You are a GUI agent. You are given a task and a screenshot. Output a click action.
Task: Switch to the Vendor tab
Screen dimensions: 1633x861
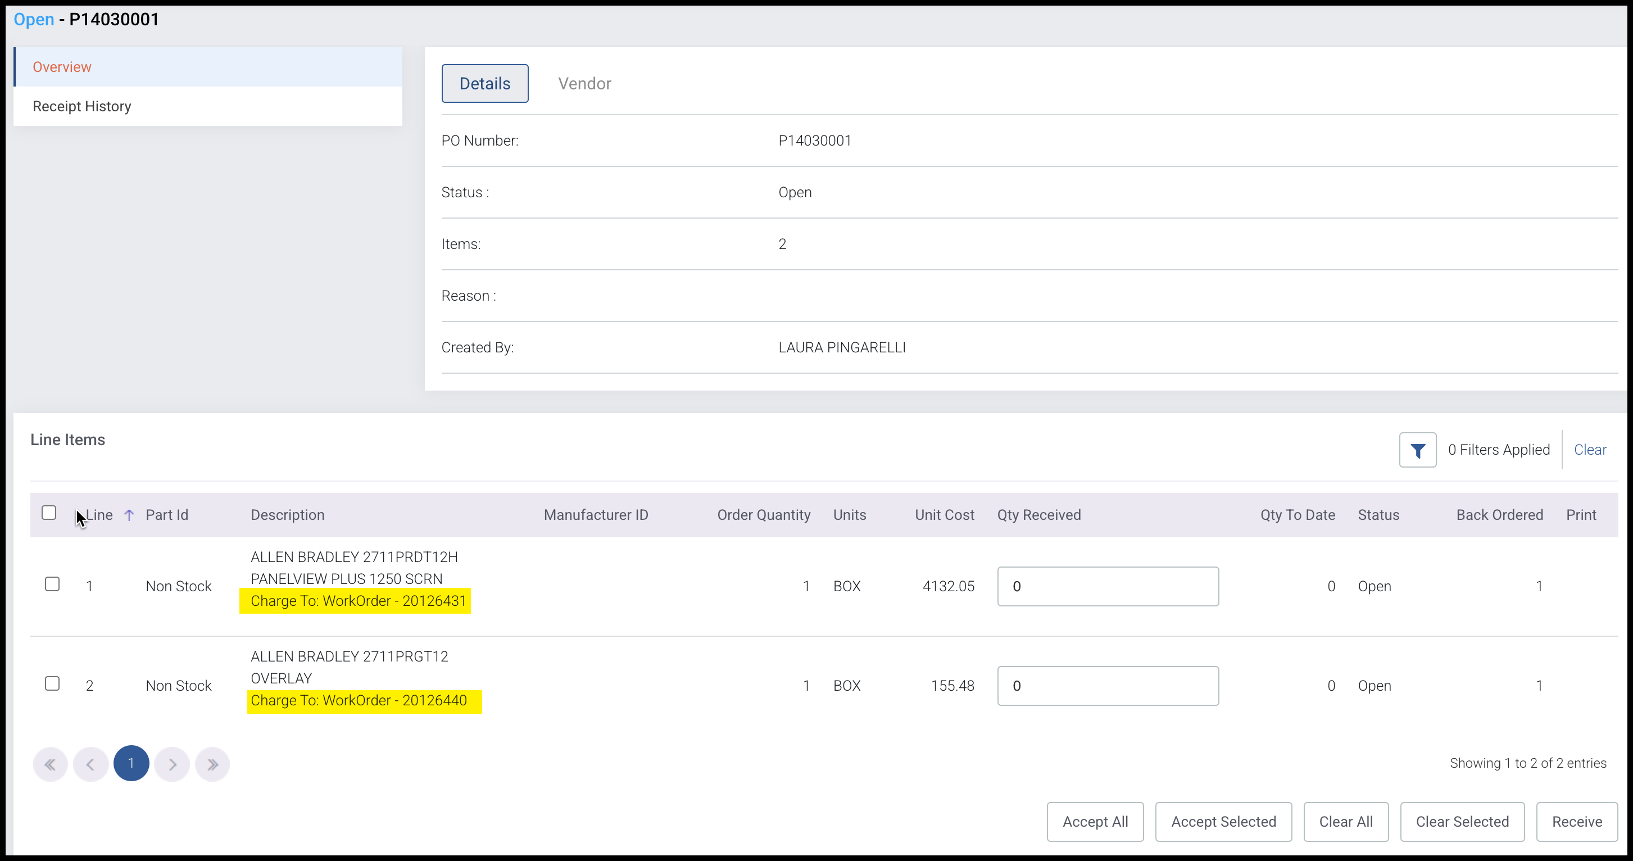pos(584,84)
